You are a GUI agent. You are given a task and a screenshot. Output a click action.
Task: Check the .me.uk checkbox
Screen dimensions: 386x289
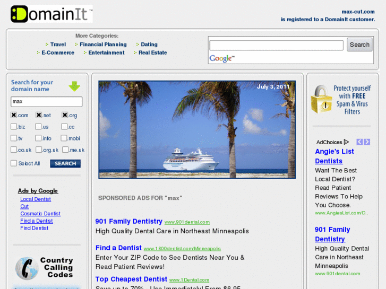pos(65,150)
